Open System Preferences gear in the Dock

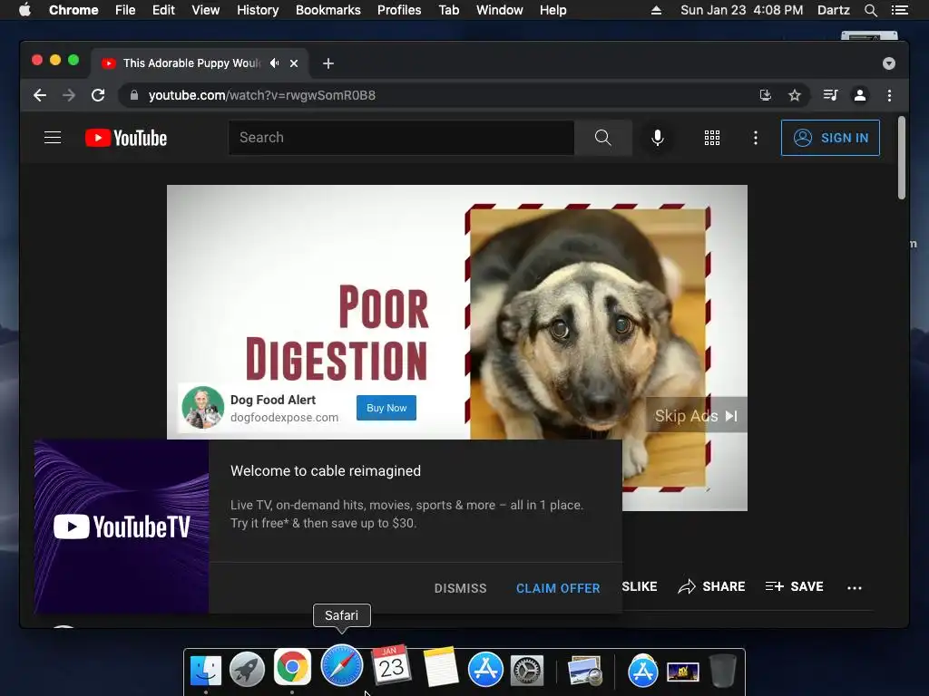pos(527,672)
